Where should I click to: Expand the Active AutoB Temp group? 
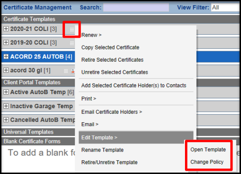point(6,92)
